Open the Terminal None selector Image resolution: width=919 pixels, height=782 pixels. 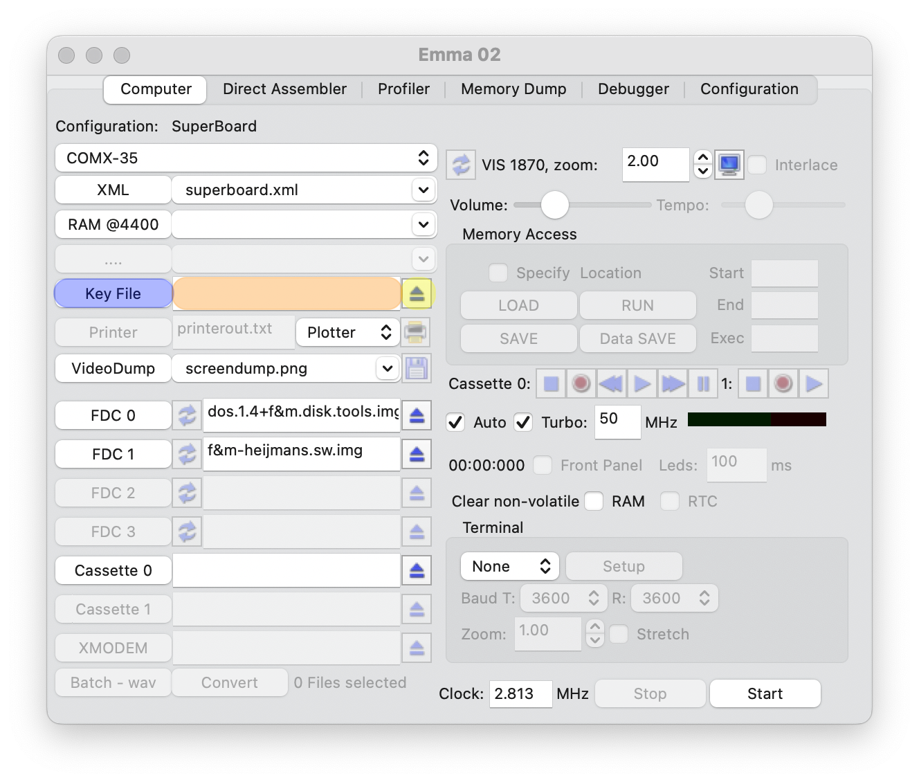tap(510, 566)
